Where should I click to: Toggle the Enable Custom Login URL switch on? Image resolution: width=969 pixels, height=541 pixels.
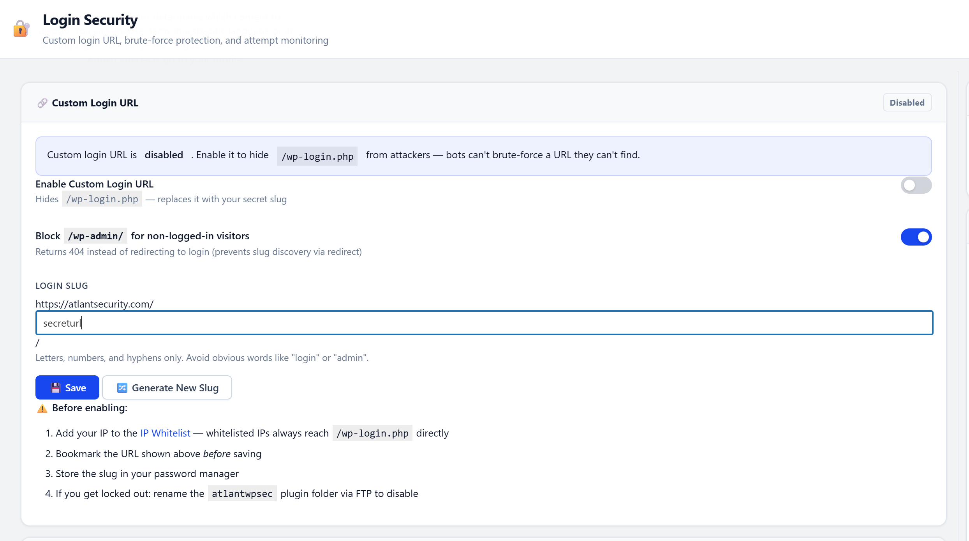(x=916, y=185)
